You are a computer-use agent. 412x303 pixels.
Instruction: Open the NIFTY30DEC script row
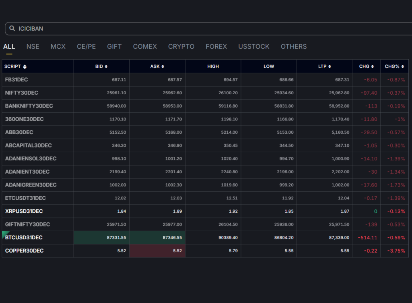point(22,93)
